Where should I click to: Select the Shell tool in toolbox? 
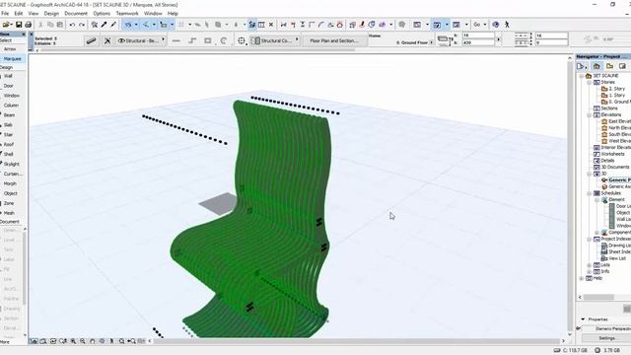click(9, 154)
